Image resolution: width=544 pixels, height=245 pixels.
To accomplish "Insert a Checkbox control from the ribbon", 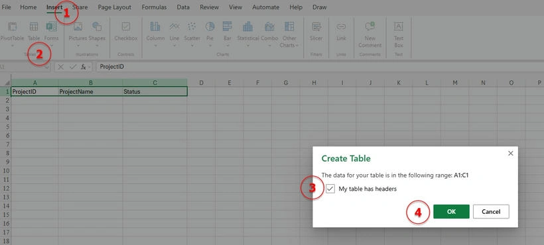I will (126, 32).
